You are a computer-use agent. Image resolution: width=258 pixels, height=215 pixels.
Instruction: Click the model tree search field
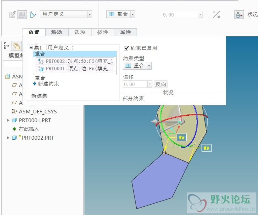[x=13, y=64]
